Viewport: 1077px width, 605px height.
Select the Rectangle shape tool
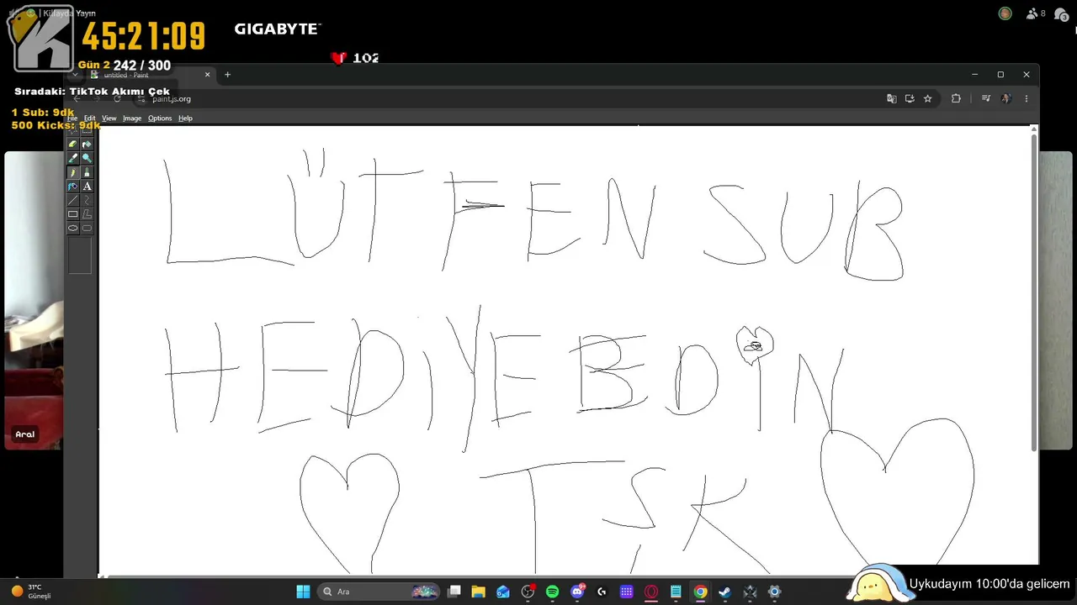(x=73, y=214)
